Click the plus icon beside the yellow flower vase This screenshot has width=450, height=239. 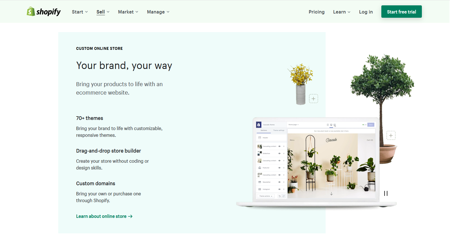coord(314,99)
